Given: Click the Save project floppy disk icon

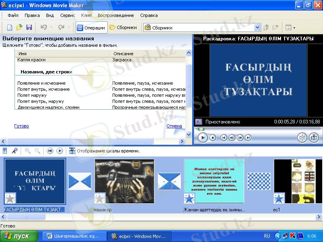Looking at the screenshot, I should 29,27.
